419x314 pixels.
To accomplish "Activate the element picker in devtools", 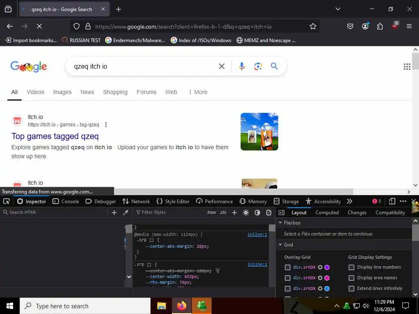I will click(7, 201).
